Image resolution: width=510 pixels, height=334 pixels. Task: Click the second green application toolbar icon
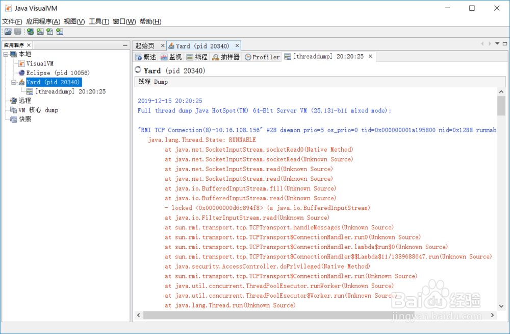coord(40,32)
